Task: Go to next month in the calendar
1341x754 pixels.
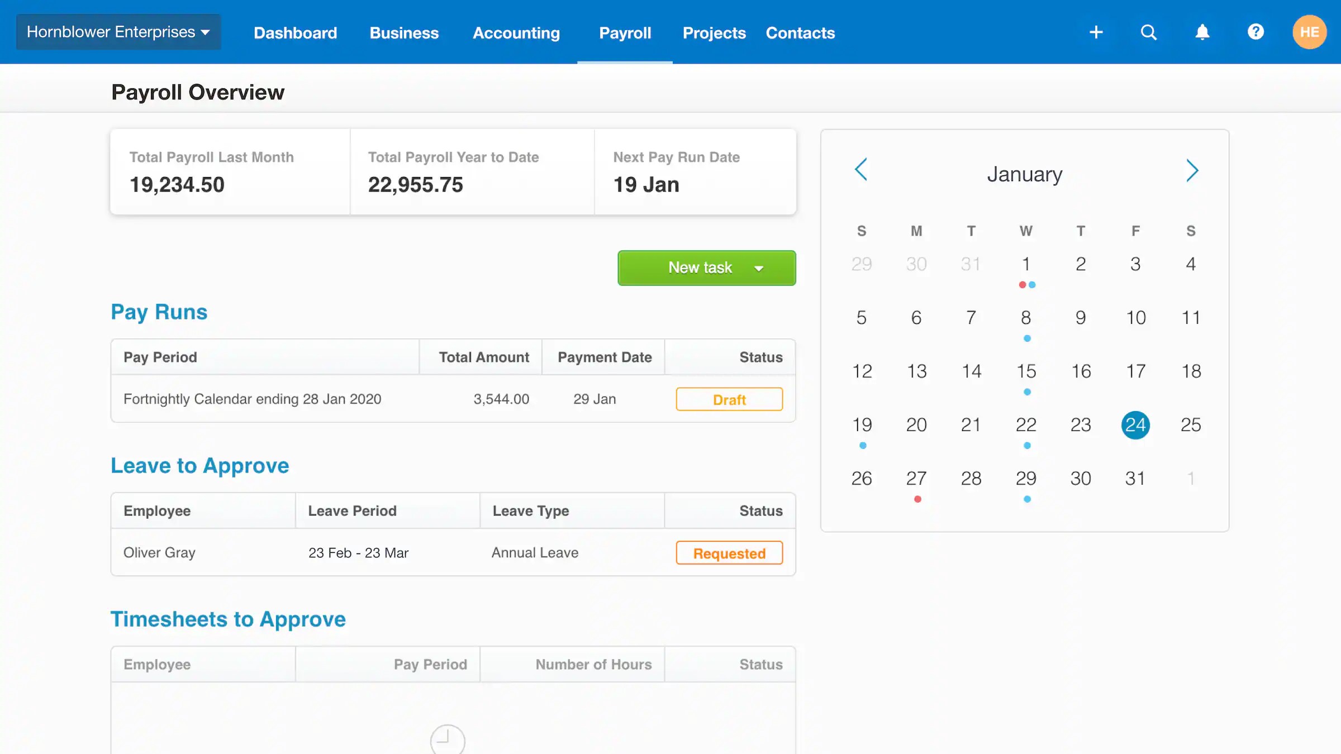Action: click(x=1192, y=170)
